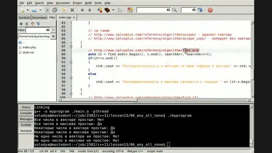
Task: Quit Geany with red power icon
Action: pyautogui.click(x=210, y=10)
